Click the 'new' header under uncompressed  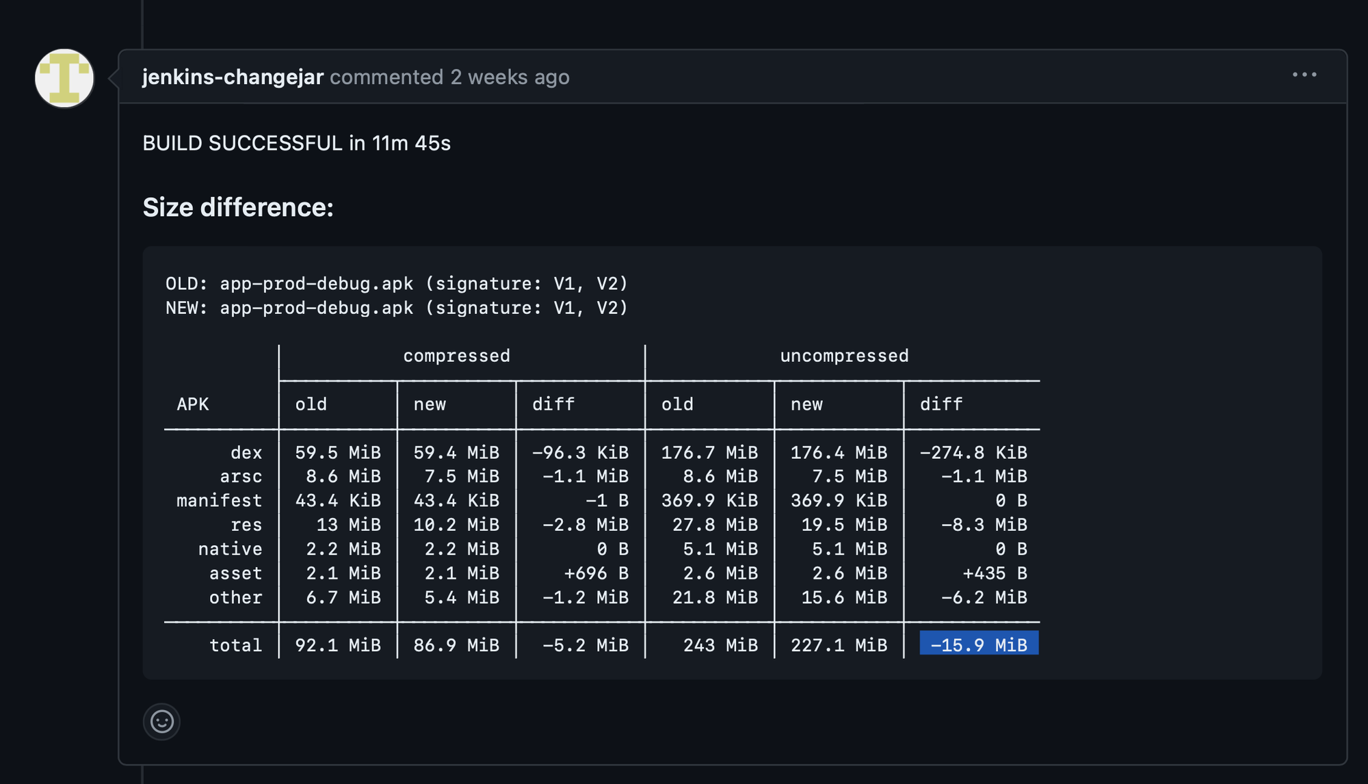806,404
